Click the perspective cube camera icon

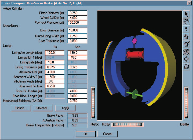[186, 67]
